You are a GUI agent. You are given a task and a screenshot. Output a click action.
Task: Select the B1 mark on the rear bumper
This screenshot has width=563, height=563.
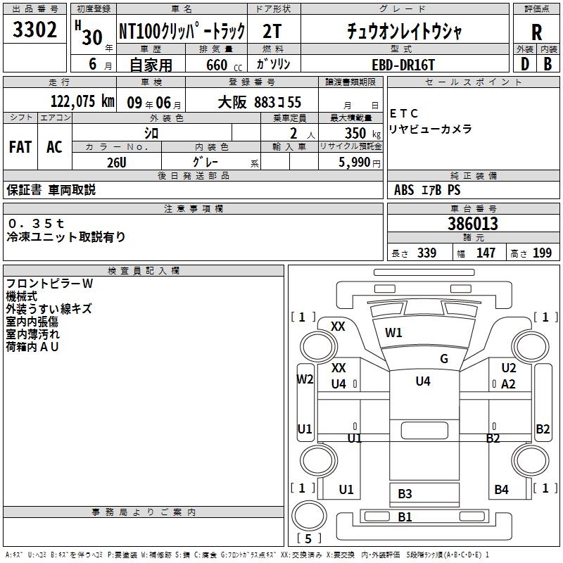click(405, 517)
